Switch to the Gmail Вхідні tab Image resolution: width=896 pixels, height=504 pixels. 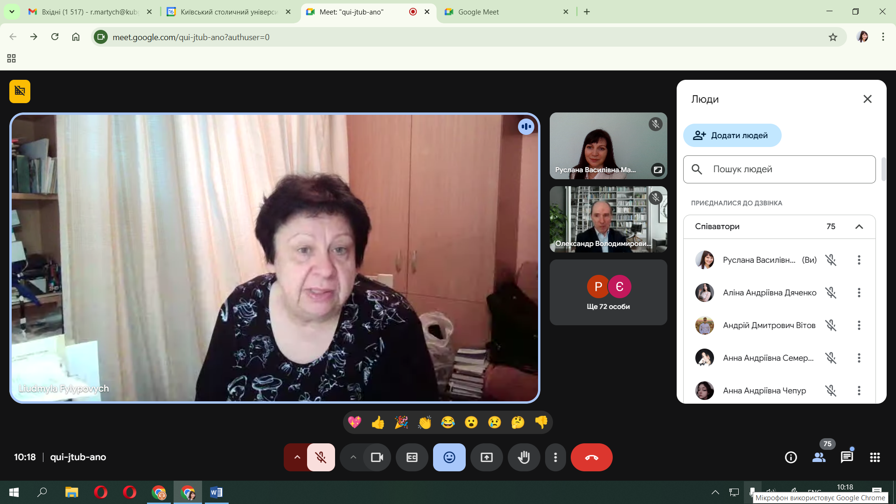89,12
